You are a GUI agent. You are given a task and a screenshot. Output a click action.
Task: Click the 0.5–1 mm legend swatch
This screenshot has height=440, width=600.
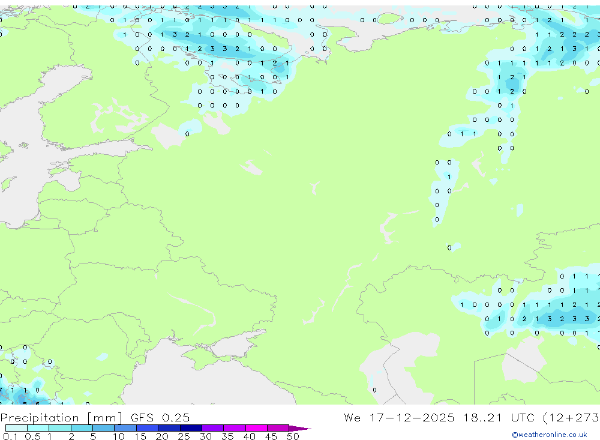[x=38, y=428]
